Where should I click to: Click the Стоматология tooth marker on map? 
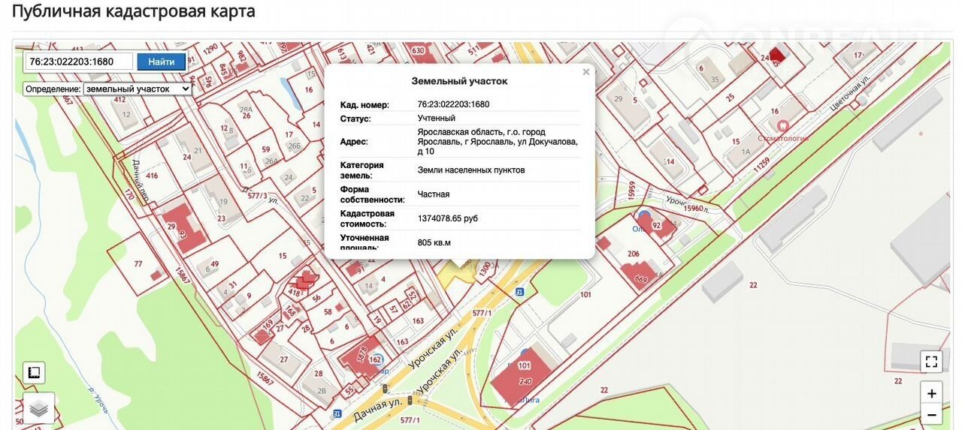click(x=783, y=126)
